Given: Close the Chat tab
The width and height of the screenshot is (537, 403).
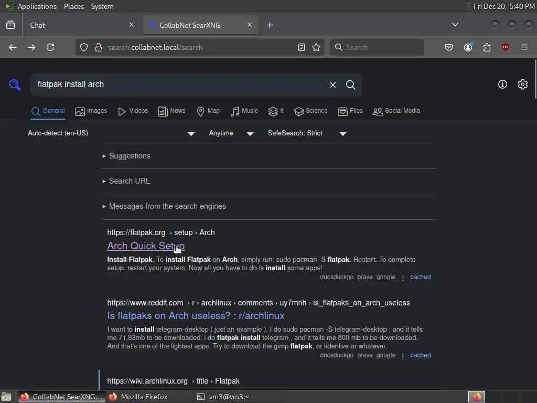Looking at the screenshot, I should (132, 25).
